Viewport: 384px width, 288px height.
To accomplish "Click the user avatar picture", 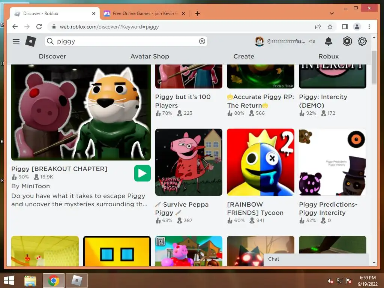I will 259,41.
